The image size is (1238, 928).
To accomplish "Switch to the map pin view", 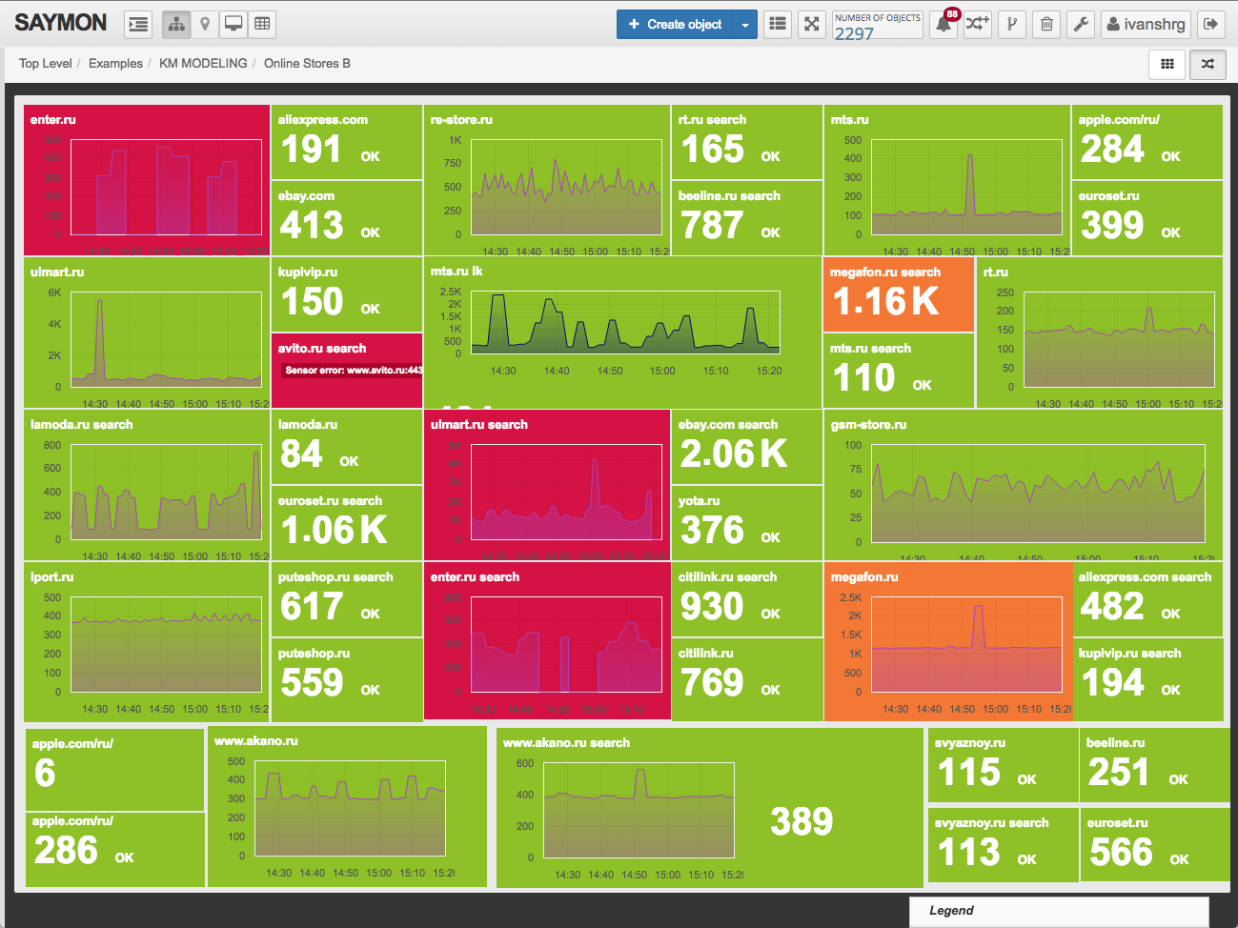I will [x=205, y=25].
